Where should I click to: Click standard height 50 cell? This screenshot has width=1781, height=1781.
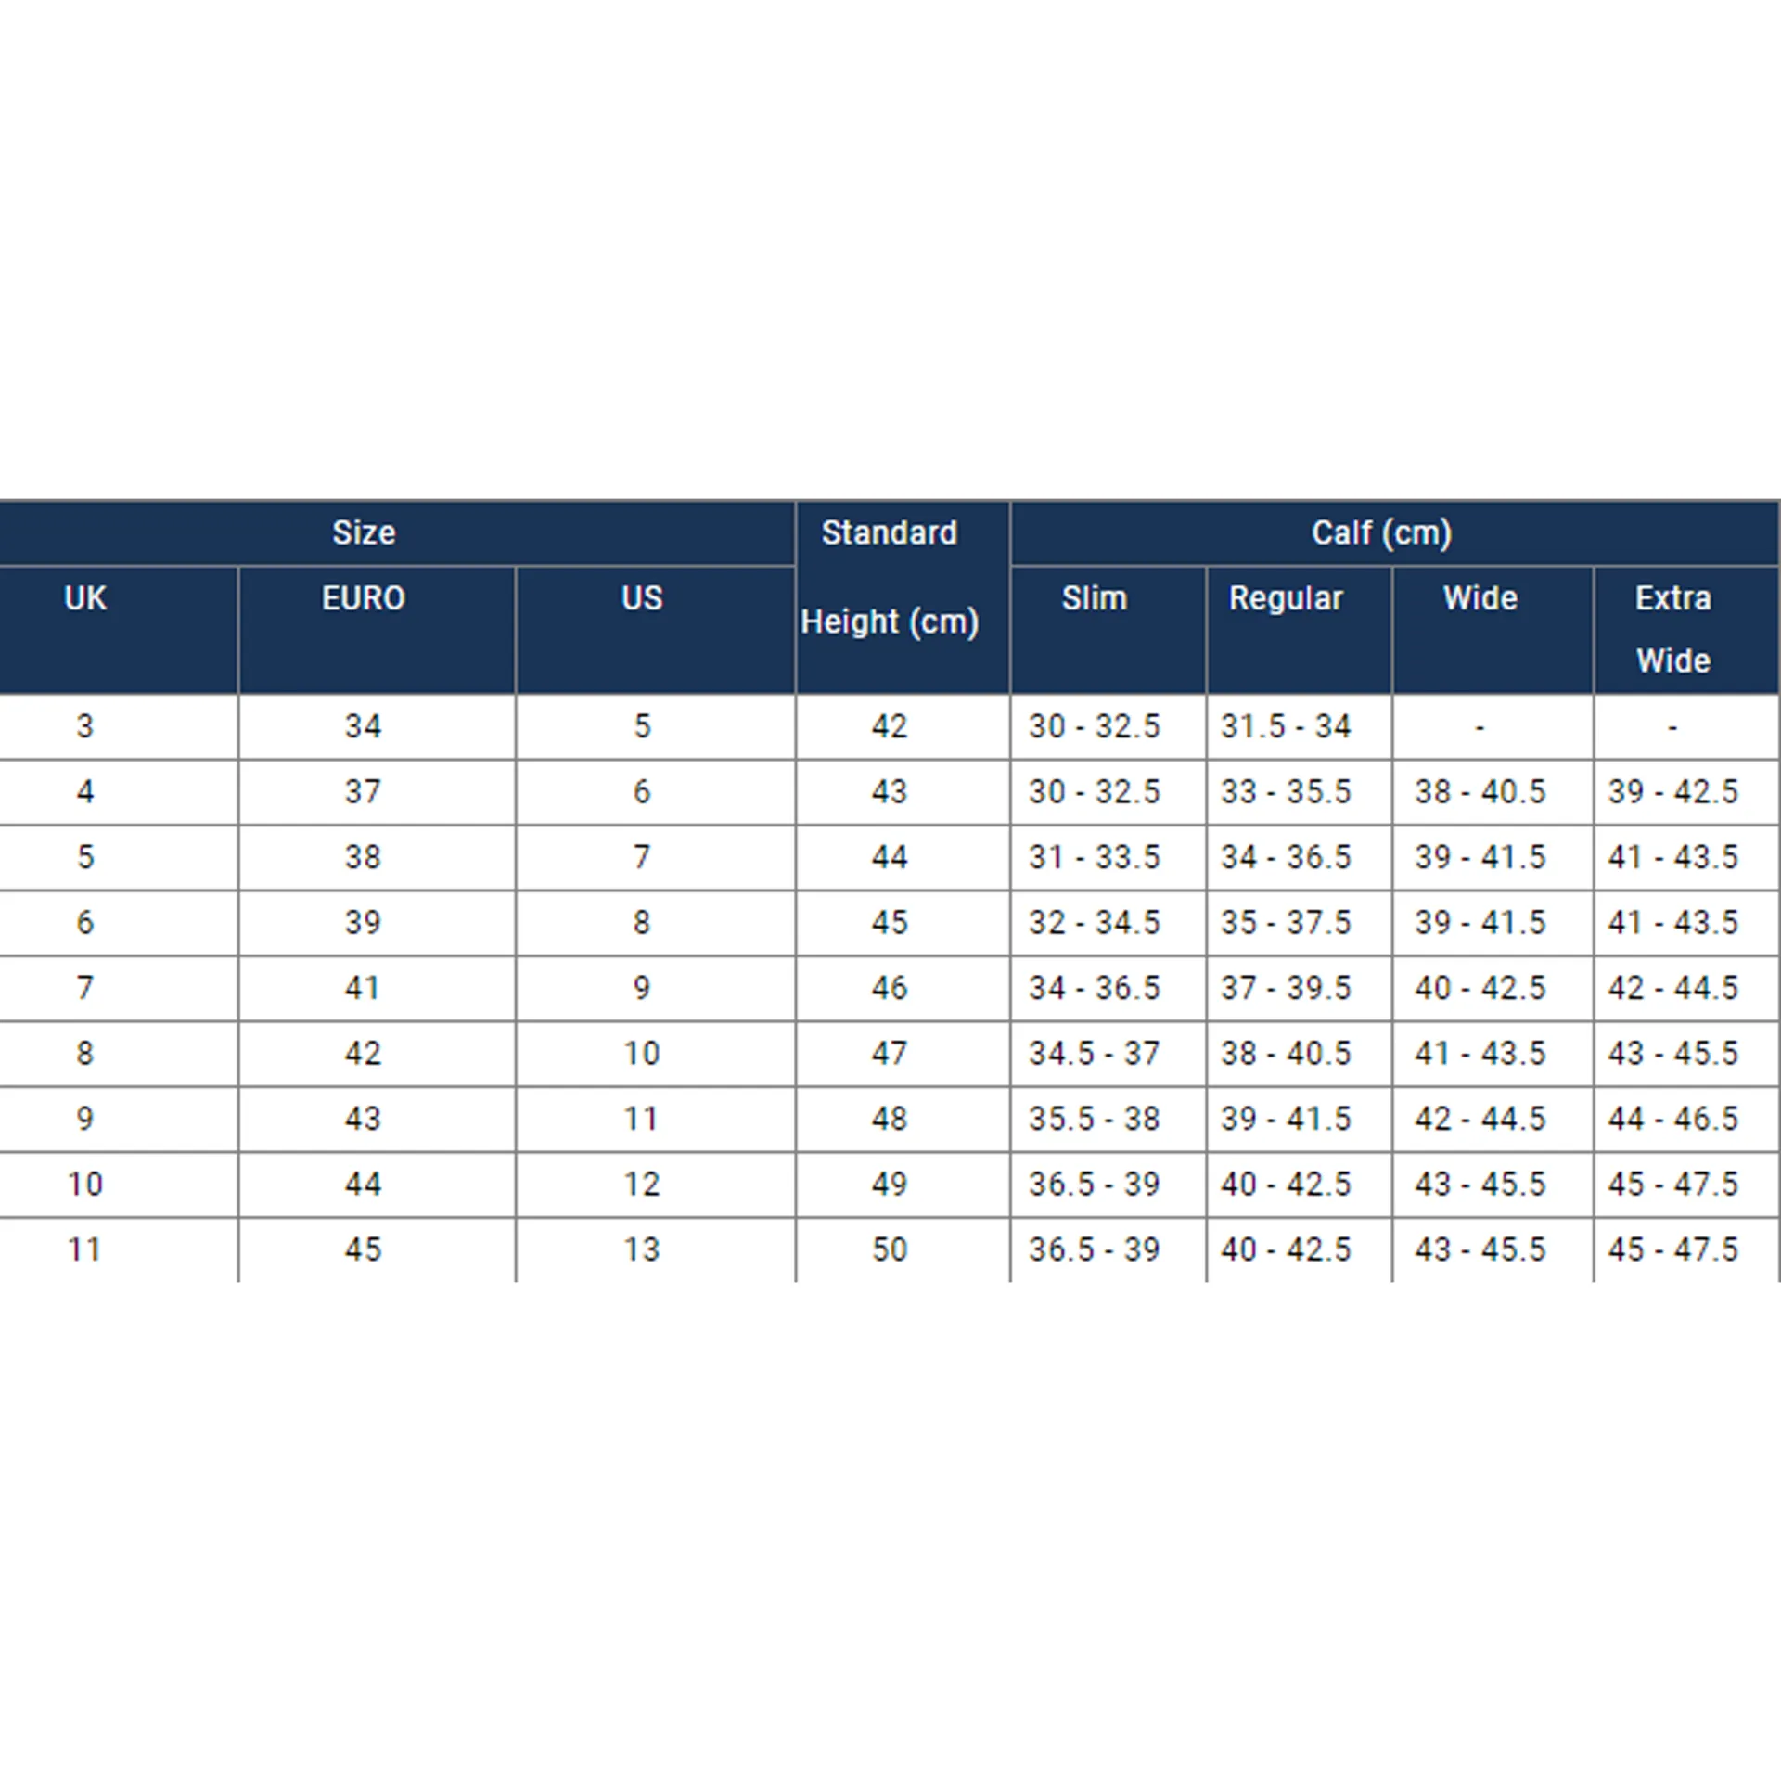tap(890, 1249)
